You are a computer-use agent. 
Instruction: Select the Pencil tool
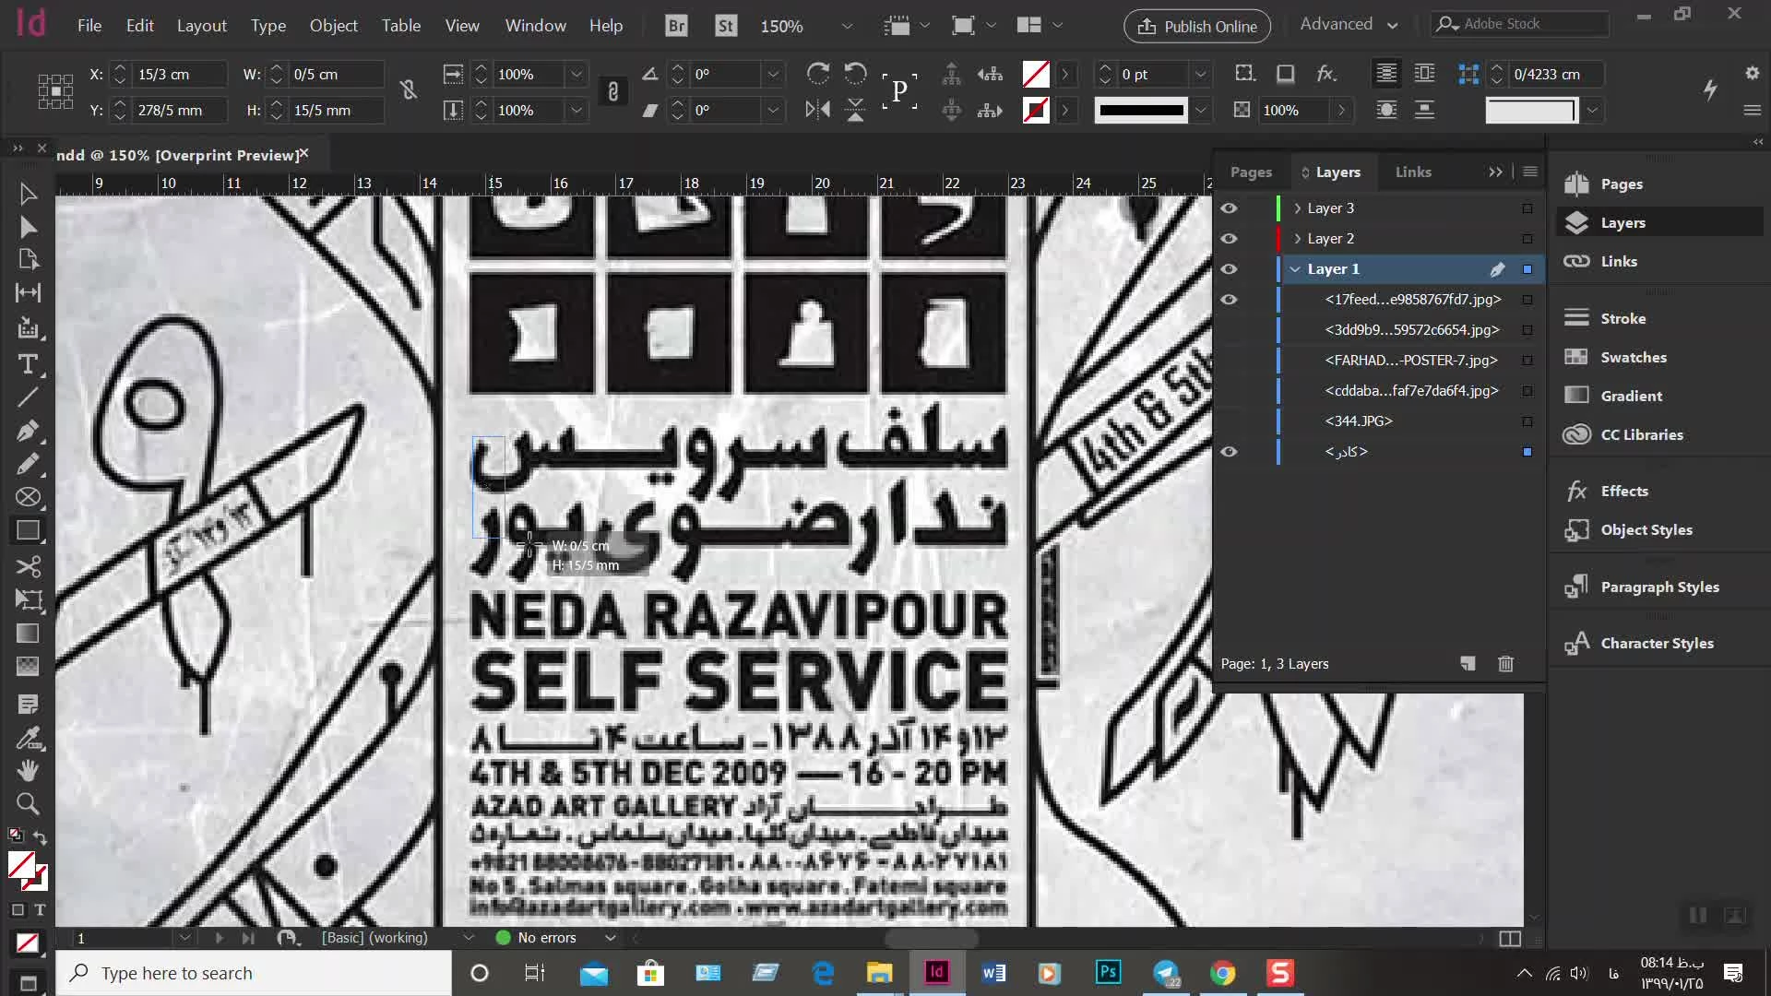28,464
